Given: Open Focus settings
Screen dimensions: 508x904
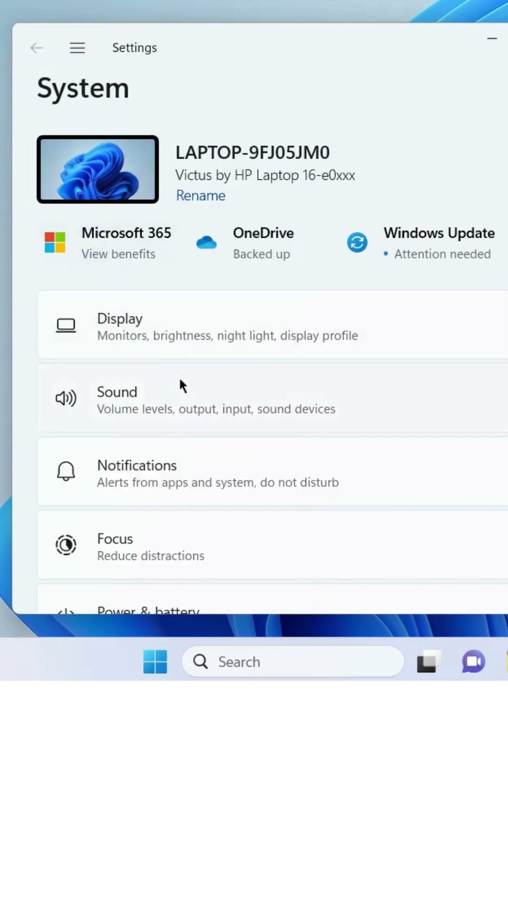Looking at the screenshot, I should pyautogui.click(x=273, y=545).
